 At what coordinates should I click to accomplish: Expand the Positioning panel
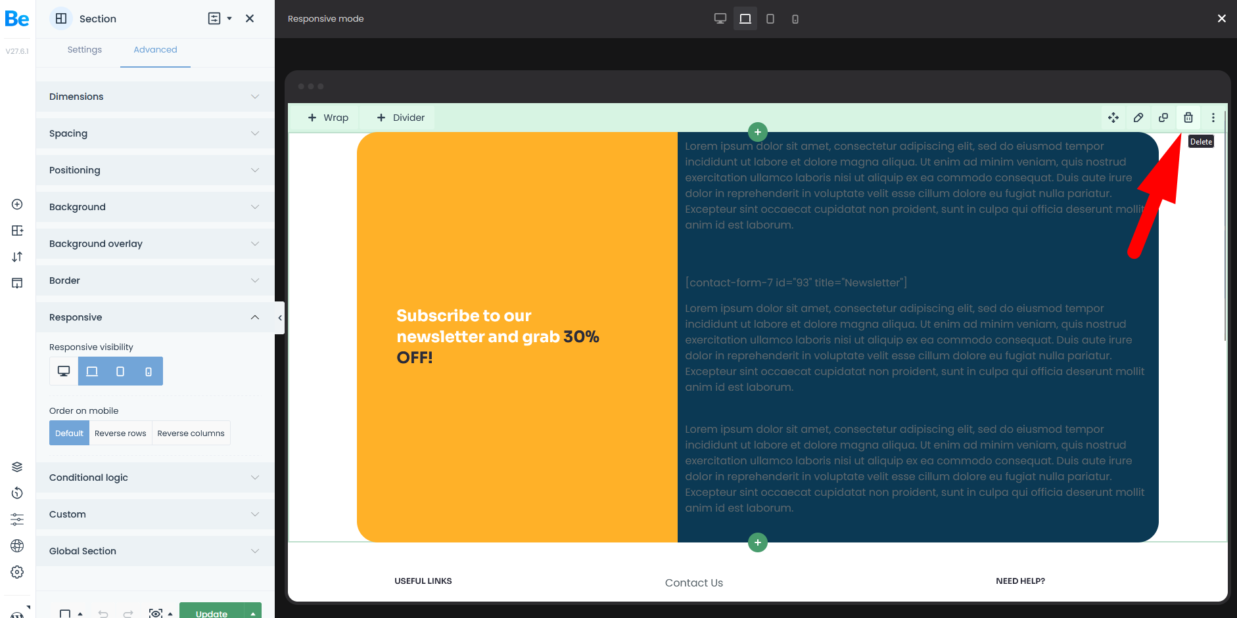155,170
